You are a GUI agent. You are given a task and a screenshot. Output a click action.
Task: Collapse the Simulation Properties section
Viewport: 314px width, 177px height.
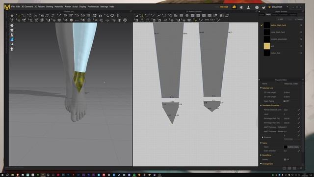tap(261, 105)
